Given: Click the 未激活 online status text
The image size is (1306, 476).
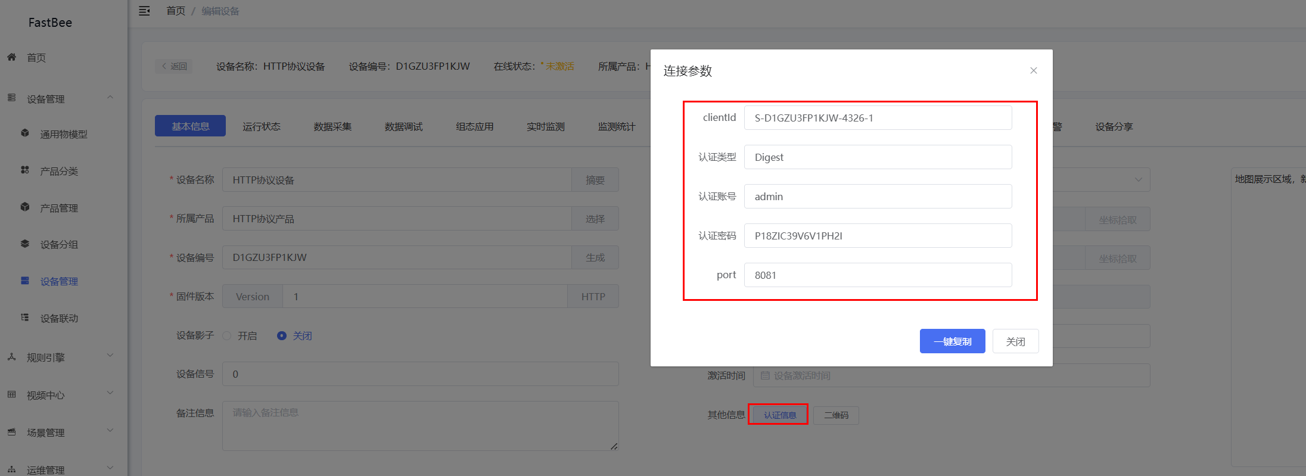Looking at the screenshot, I should [560, 66].
